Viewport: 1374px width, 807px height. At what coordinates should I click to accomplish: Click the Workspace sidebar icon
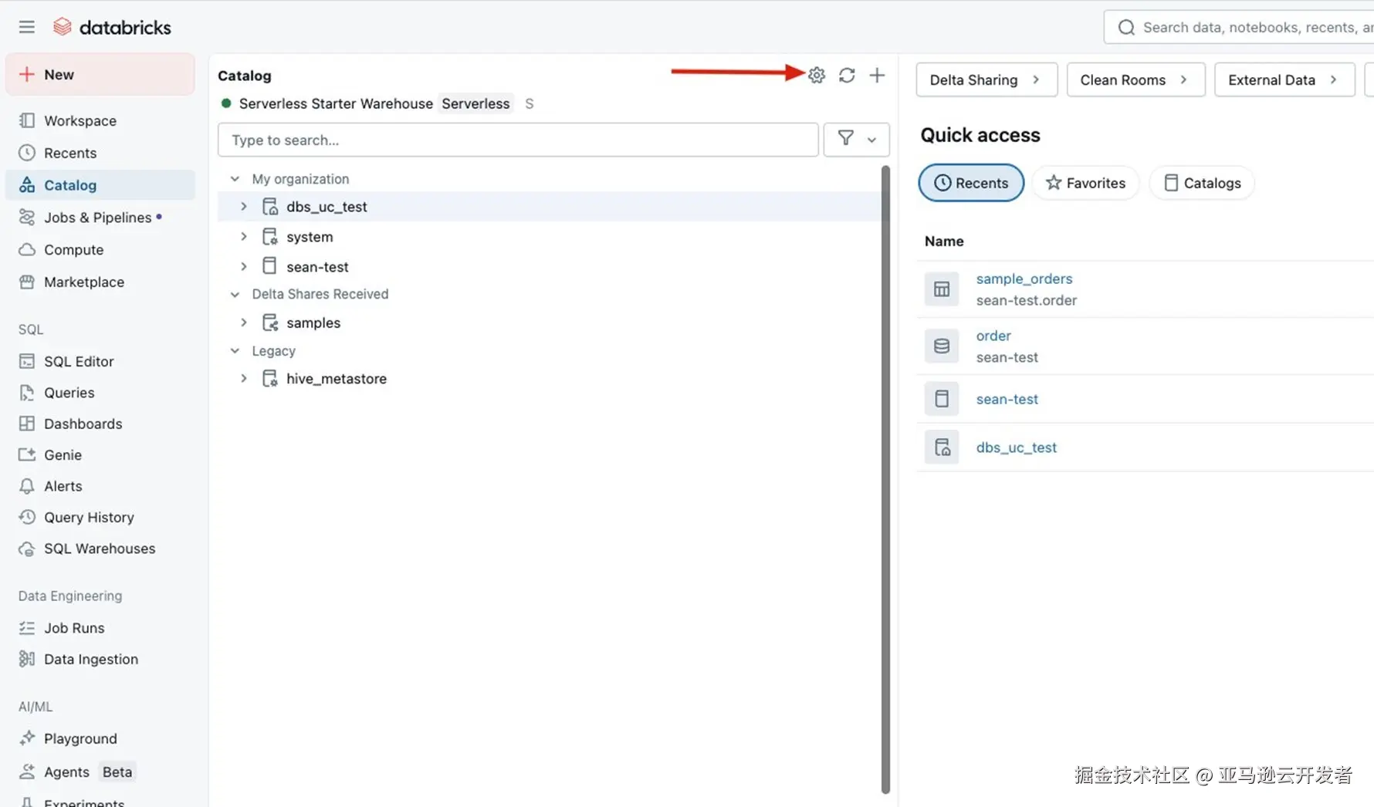coord(27,120)
